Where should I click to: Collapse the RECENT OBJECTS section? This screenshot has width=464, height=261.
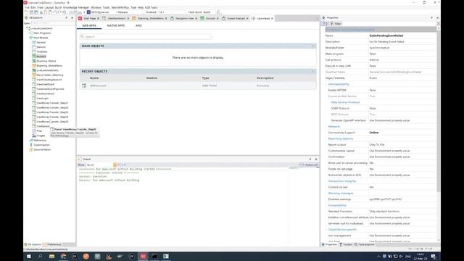point(312,71)
